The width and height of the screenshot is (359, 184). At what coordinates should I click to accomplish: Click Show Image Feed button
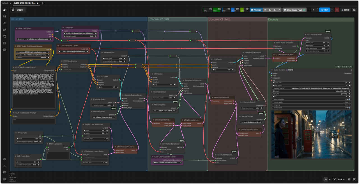pos(294,10)
